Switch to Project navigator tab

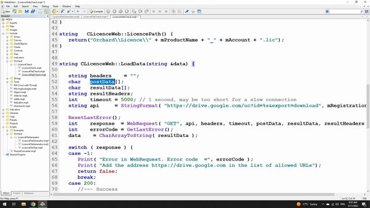pyautogui.click(x=17, y=193)
